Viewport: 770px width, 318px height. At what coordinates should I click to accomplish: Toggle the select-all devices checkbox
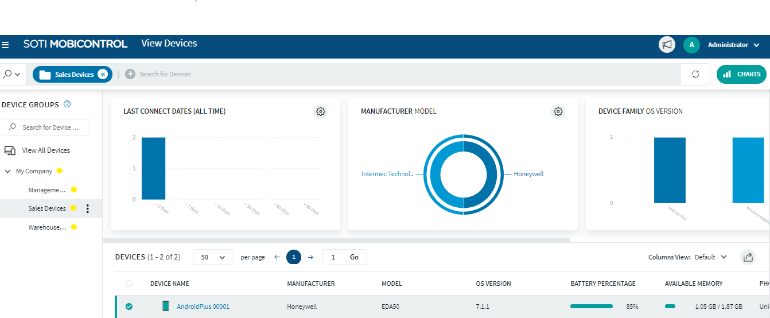[x=129, y=284]
